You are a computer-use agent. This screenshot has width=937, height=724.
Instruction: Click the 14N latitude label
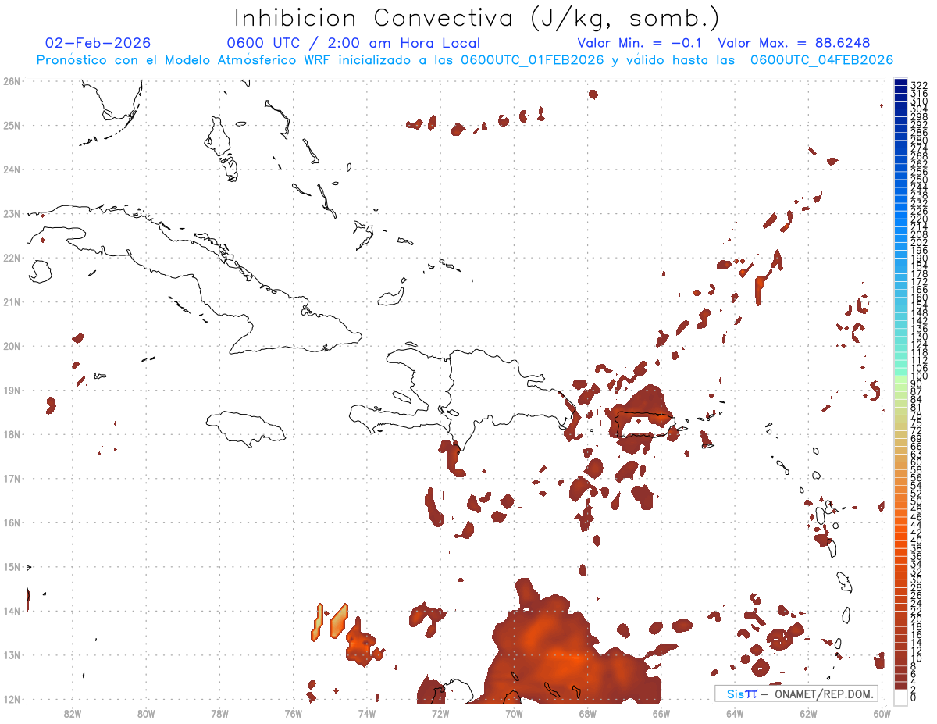[11, 611]
